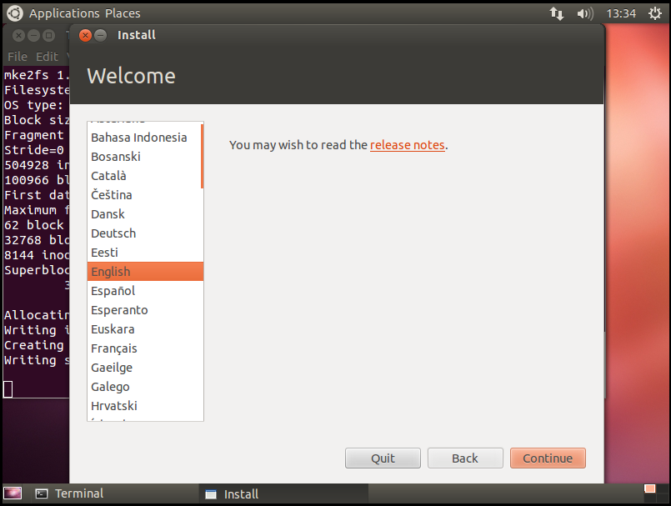Choose Français as the install language
This screenshot has width=671, height=506.
click(x=114, y=348)
